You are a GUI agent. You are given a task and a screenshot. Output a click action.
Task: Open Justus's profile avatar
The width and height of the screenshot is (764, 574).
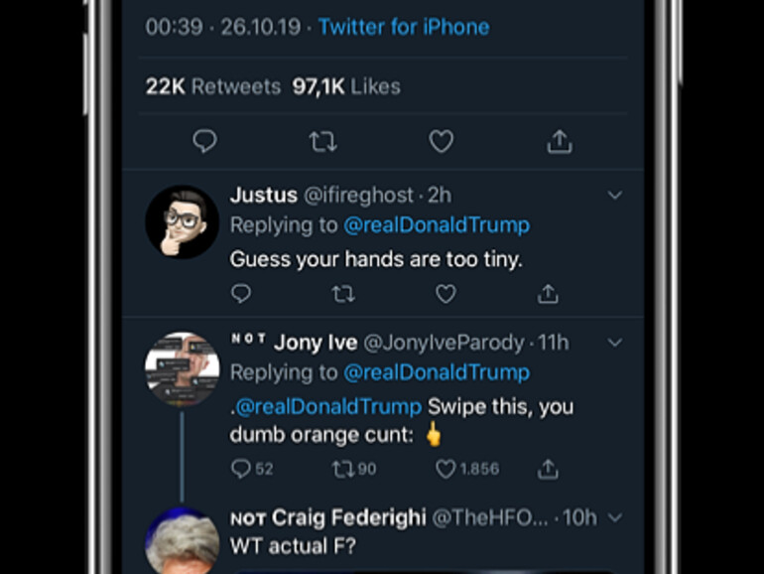click(182, 222)
